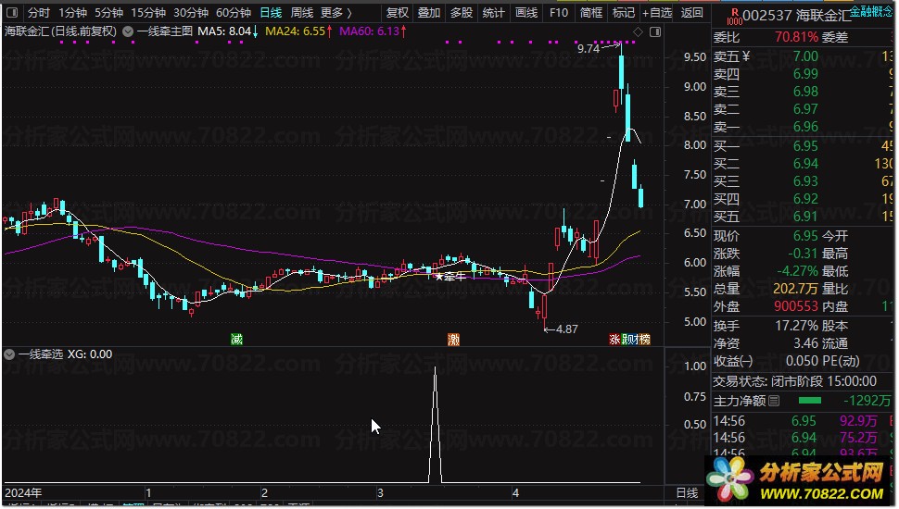Select the 日线 daily period
Image resolution: width=899 pixels, height=509 pixels.
271,13
